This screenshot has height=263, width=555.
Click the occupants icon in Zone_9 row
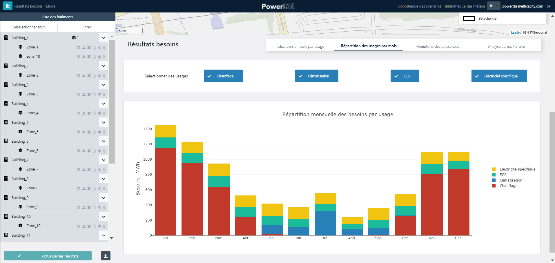pos(84,207)
